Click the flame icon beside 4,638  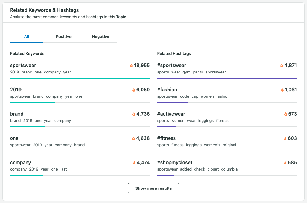point(134,138)
